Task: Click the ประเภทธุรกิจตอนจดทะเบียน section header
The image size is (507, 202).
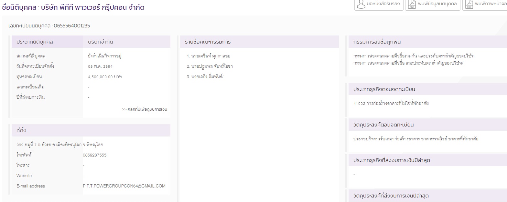Action: [x=384, y=89]
